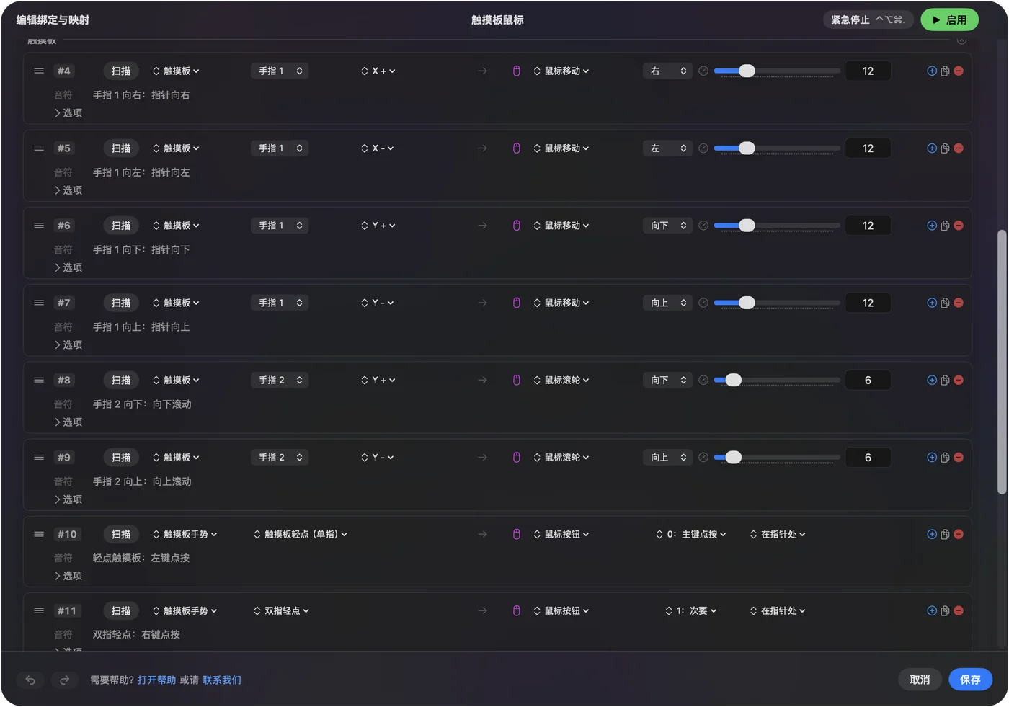Click the duplicate (copy) icon in rule #11
The image size is (1009, 707).
point(945,610)
